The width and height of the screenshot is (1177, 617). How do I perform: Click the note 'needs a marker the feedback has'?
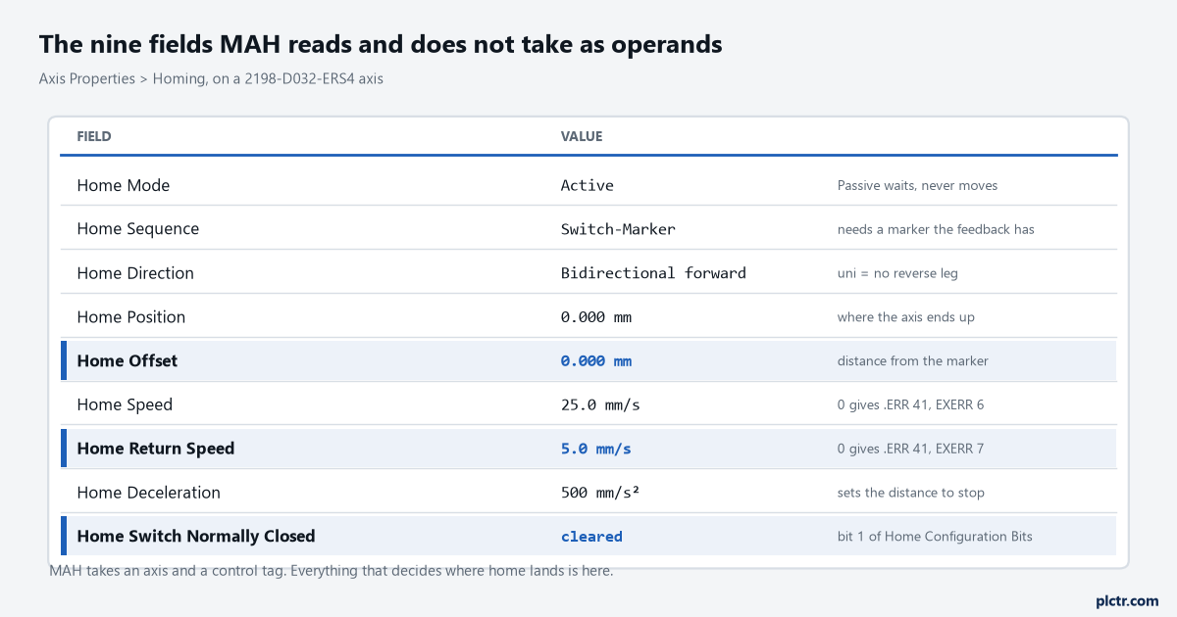[x=936, y=229]
